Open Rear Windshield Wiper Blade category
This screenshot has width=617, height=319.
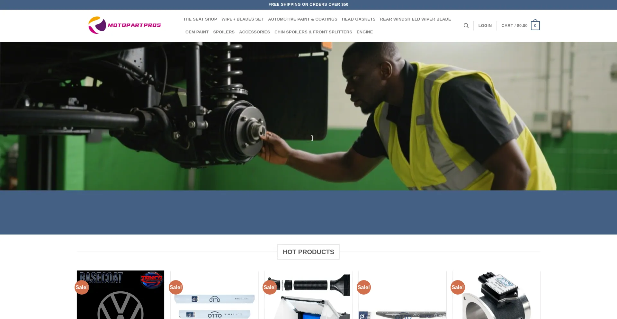(x=415, y=19)
